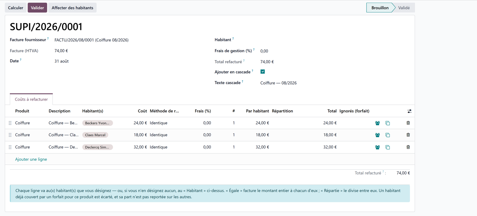This screenshot has width=477, height=216.
Task: Open habitants assignment icon for Beckers row
Action: tap(377, 123)
